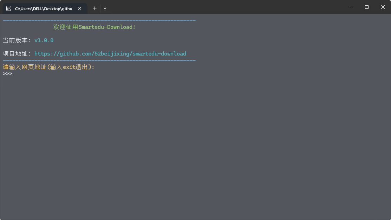391x220 pixels.
Task: Expand the new tab profile dropdown
Action: click(x=105, y=8)
